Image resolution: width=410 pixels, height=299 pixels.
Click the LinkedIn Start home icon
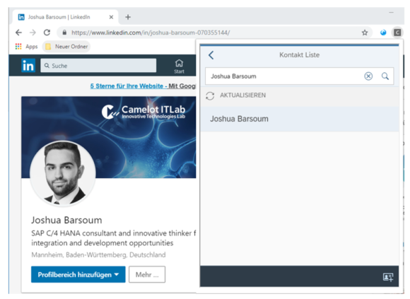179,66
